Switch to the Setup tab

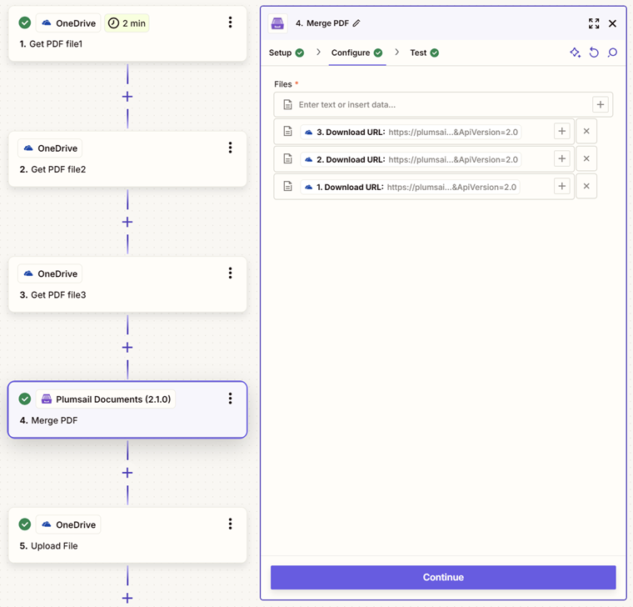click(287, 53)
